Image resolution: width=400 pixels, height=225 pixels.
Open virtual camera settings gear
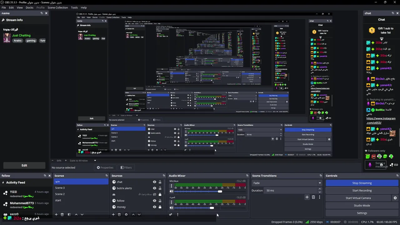395,198
